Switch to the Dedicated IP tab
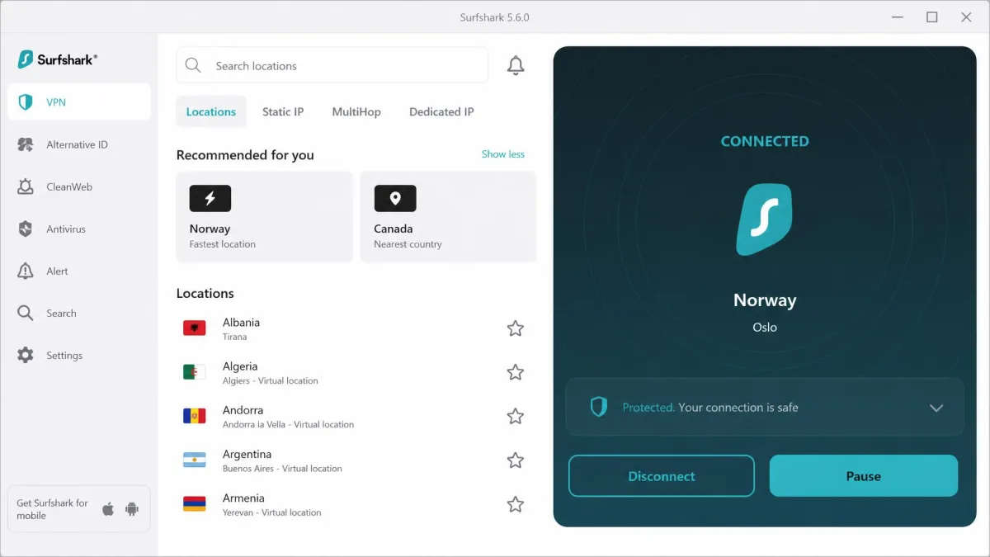 (441, 111)
